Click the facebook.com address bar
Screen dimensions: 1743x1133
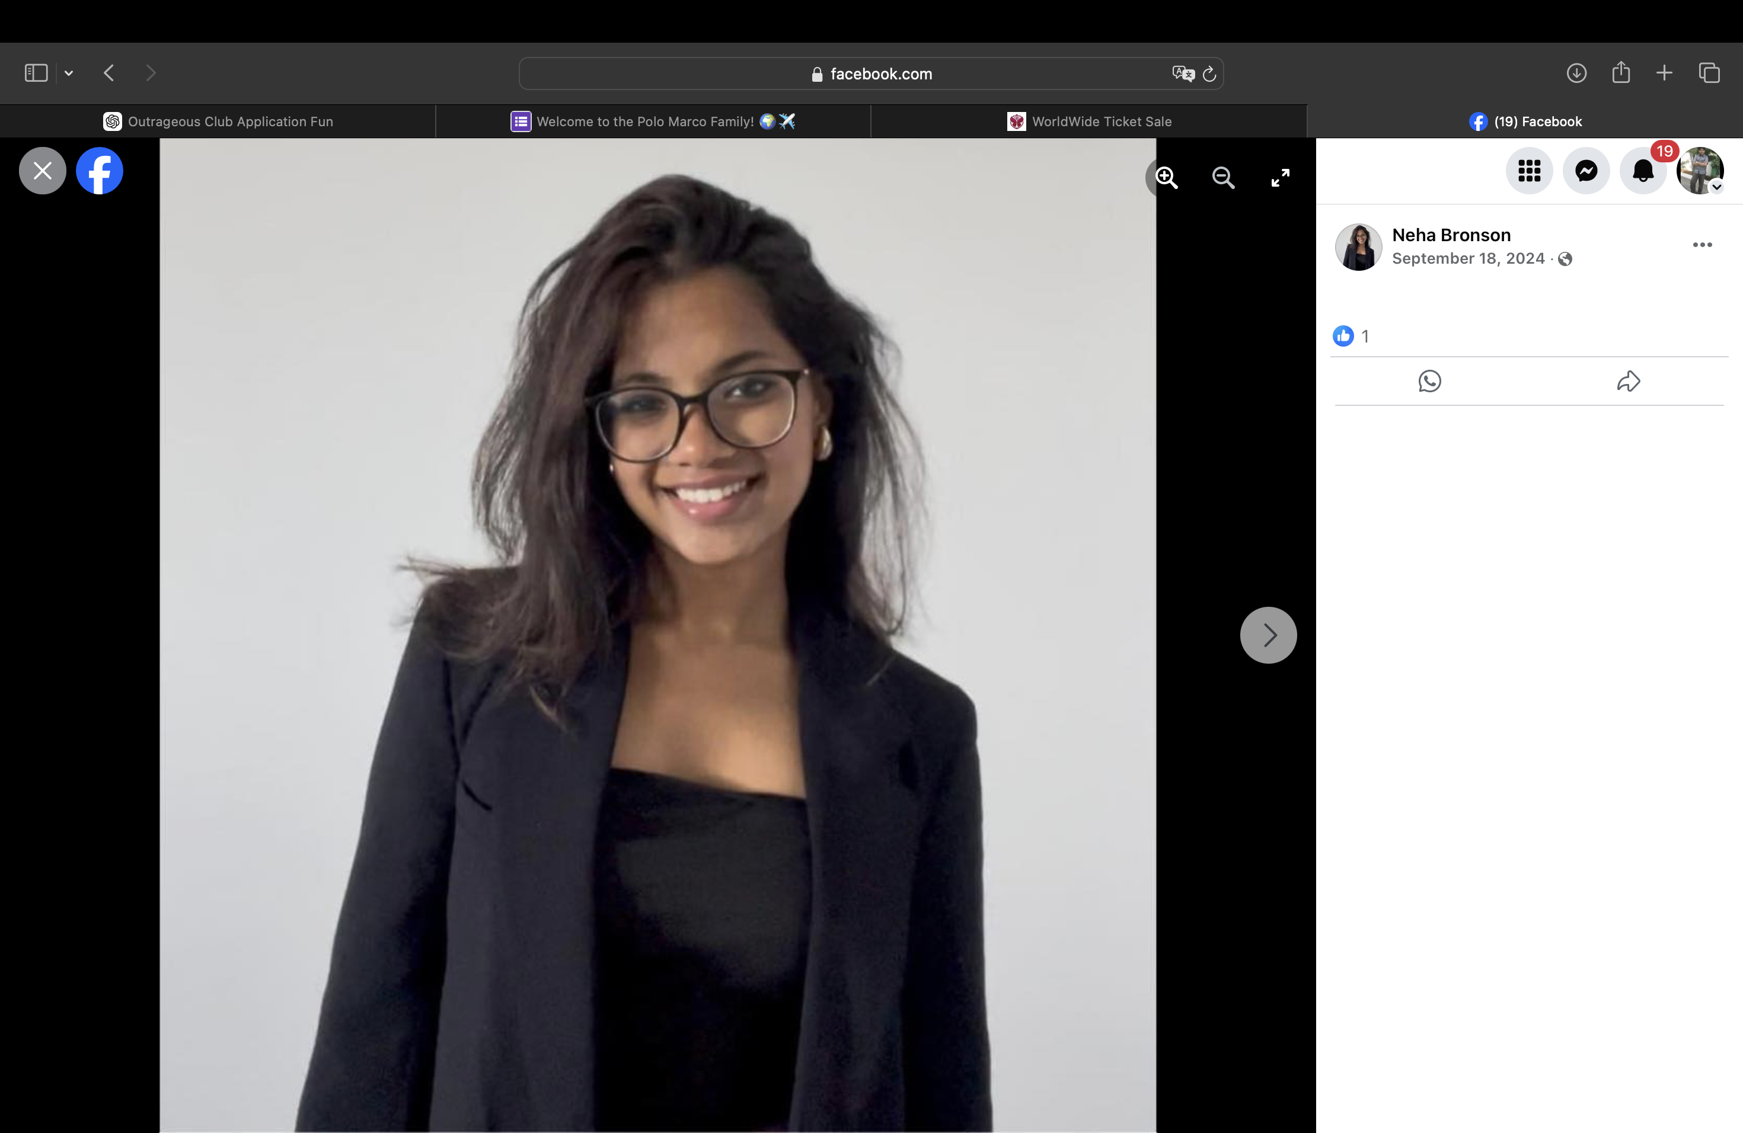[x=871, y=74]
